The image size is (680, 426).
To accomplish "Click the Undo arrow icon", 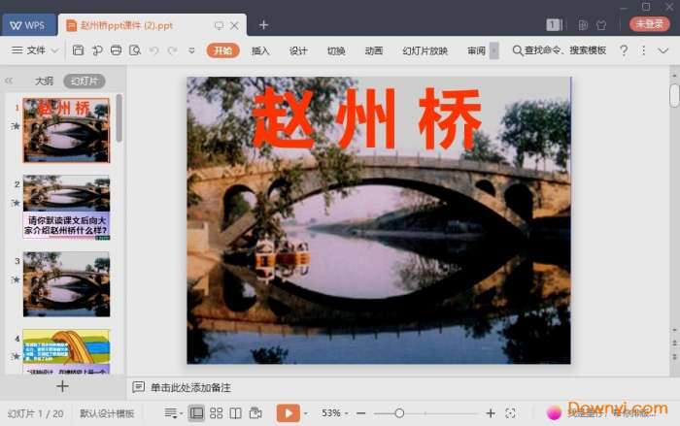I will tap(153, 50).
